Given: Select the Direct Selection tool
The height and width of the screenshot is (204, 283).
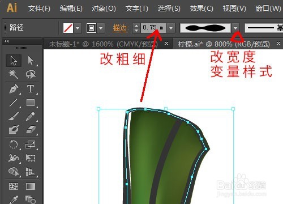Looking at the screenshot, I should 31,61.
